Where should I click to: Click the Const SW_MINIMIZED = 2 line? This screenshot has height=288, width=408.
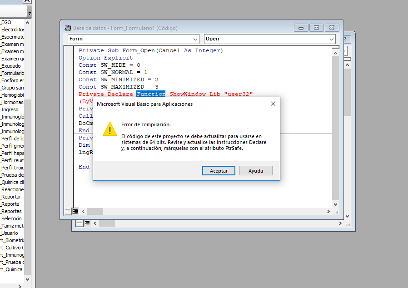tap(119, 79)
